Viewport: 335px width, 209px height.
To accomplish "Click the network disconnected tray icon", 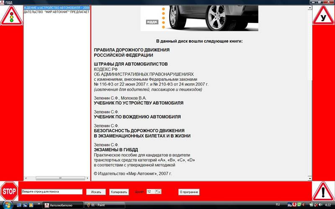I will click(316, 205).
